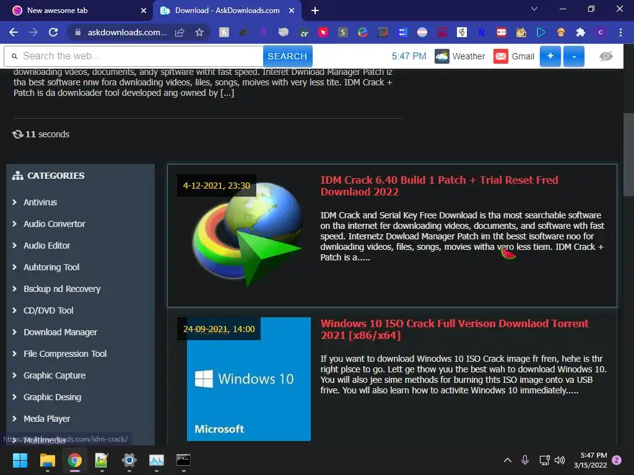The image size is (634, 475).
Task: Open the Windows Start menu
Action: coord(20,460)
